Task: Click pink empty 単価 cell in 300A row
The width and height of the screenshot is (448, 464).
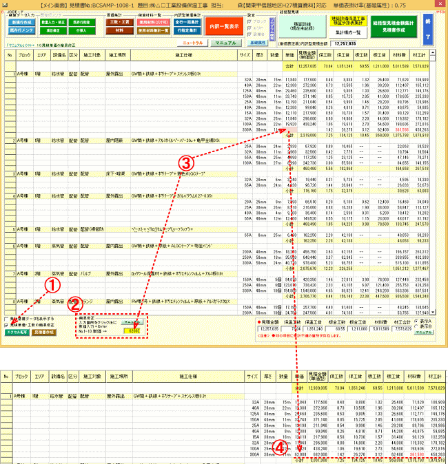Action: 289,129
